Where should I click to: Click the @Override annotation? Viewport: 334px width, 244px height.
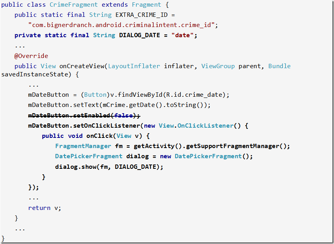click(31, 56)
